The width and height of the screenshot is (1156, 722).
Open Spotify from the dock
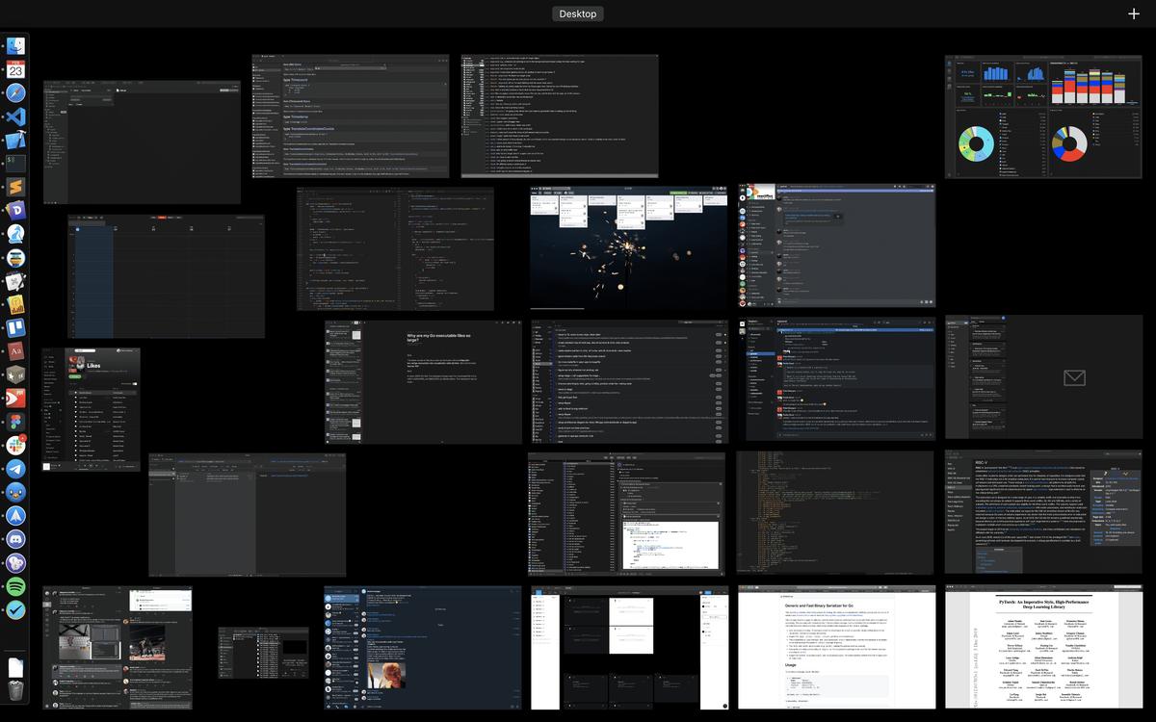(15, 586)
